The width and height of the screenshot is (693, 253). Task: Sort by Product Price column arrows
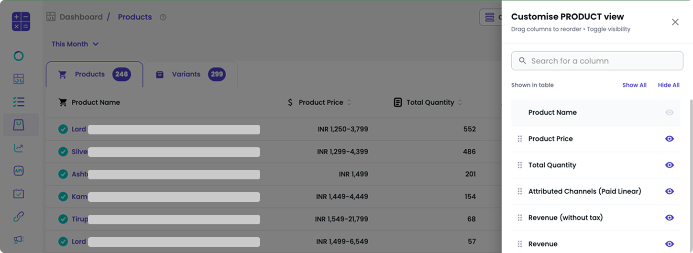tap(349, 102)
